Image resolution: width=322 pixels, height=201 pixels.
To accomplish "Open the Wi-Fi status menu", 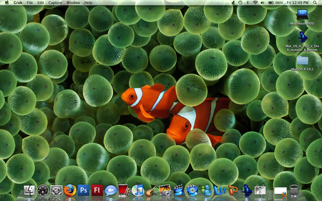I will 255,3.
